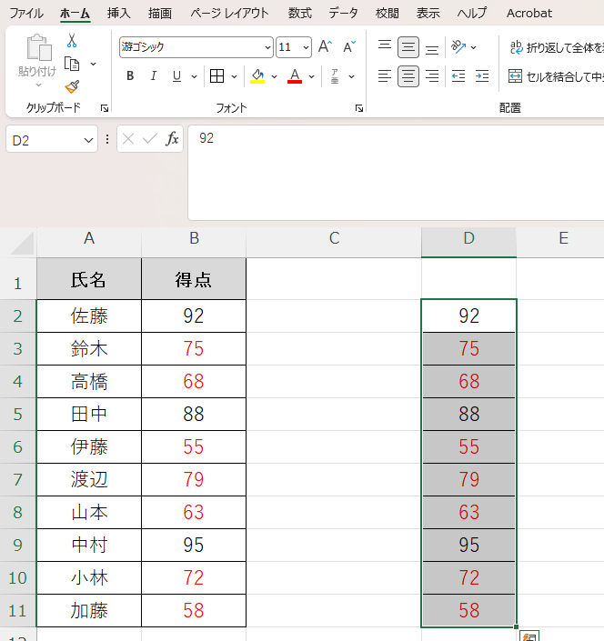604x641 pixels.
Task: Open Name Box dropdown arrow
Action: coord(88,140)
